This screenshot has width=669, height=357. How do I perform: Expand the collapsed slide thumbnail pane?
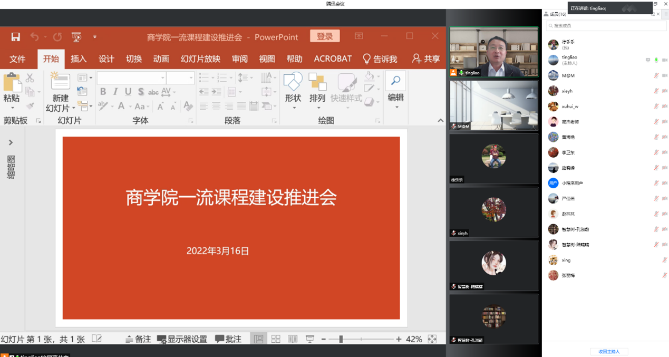coord(11,143)
